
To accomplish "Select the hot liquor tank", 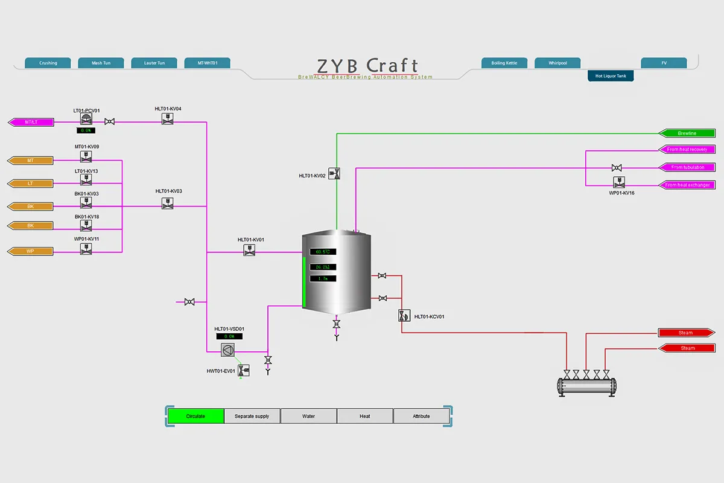I will pyautogui.click(x=337, y=271).
